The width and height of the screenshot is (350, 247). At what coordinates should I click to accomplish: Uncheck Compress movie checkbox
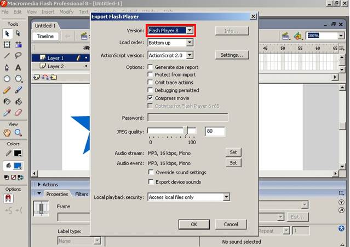[x=151, y=98]
